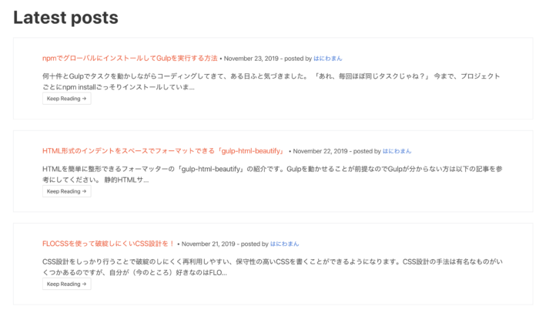Image resolution: width=539 pixels, height=313 pixels.
Task: Click author はにわまん on November 23 post
Action: (328, 59)
